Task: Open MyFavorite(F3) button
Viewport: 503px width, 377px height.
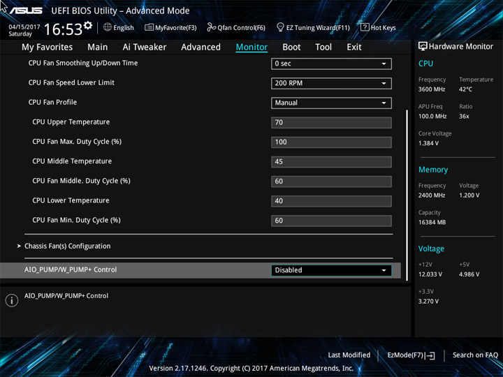Action: point(170,27)
